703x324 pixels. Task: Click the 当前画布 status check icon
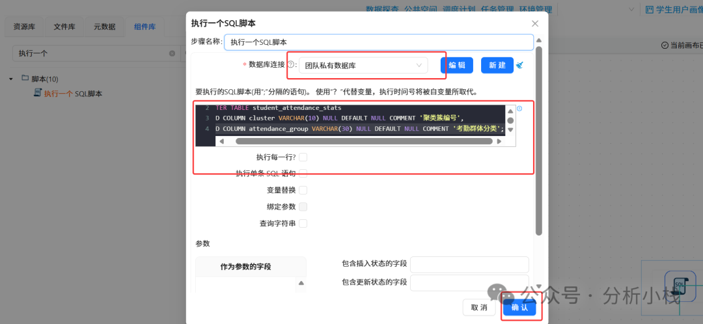665,45
